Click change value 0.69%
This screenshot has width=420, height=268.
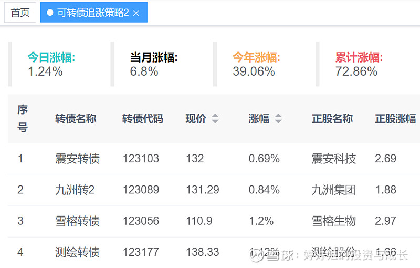point(264,159)
